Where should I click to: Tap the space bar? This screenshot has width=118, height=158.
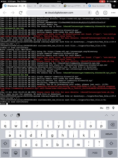59,153
